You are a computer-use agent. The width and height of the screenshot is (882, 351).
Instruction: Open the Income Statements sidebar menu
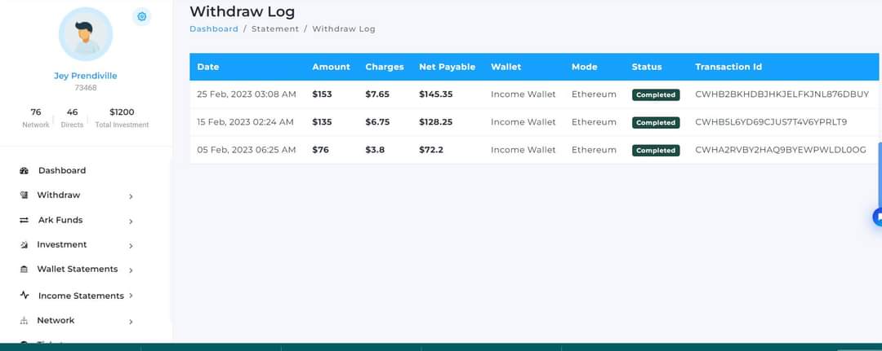tap(81, 296)
